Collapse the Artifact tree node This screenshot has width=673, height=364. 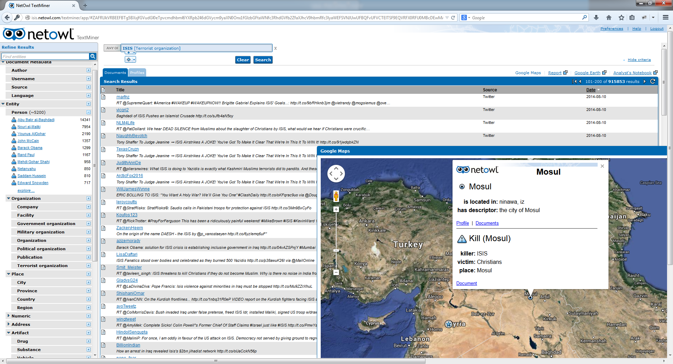pyautogui.click(x=8, y=333)
